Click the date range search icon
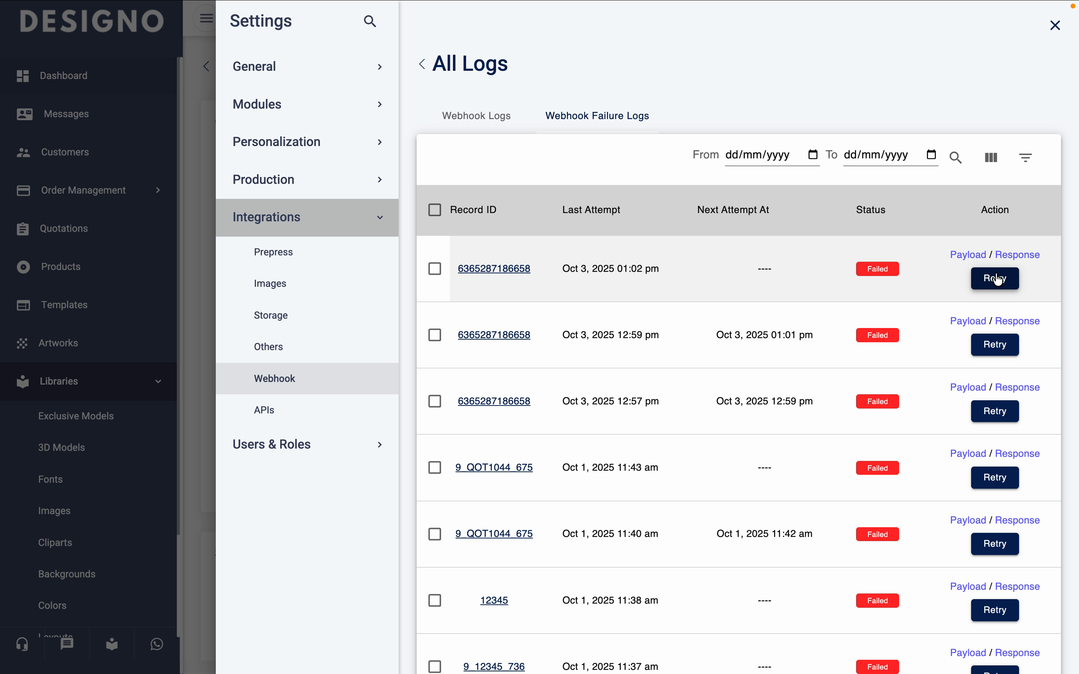Image resolution: width=1079 pixels, height=674 pixels. pos(955,157)
